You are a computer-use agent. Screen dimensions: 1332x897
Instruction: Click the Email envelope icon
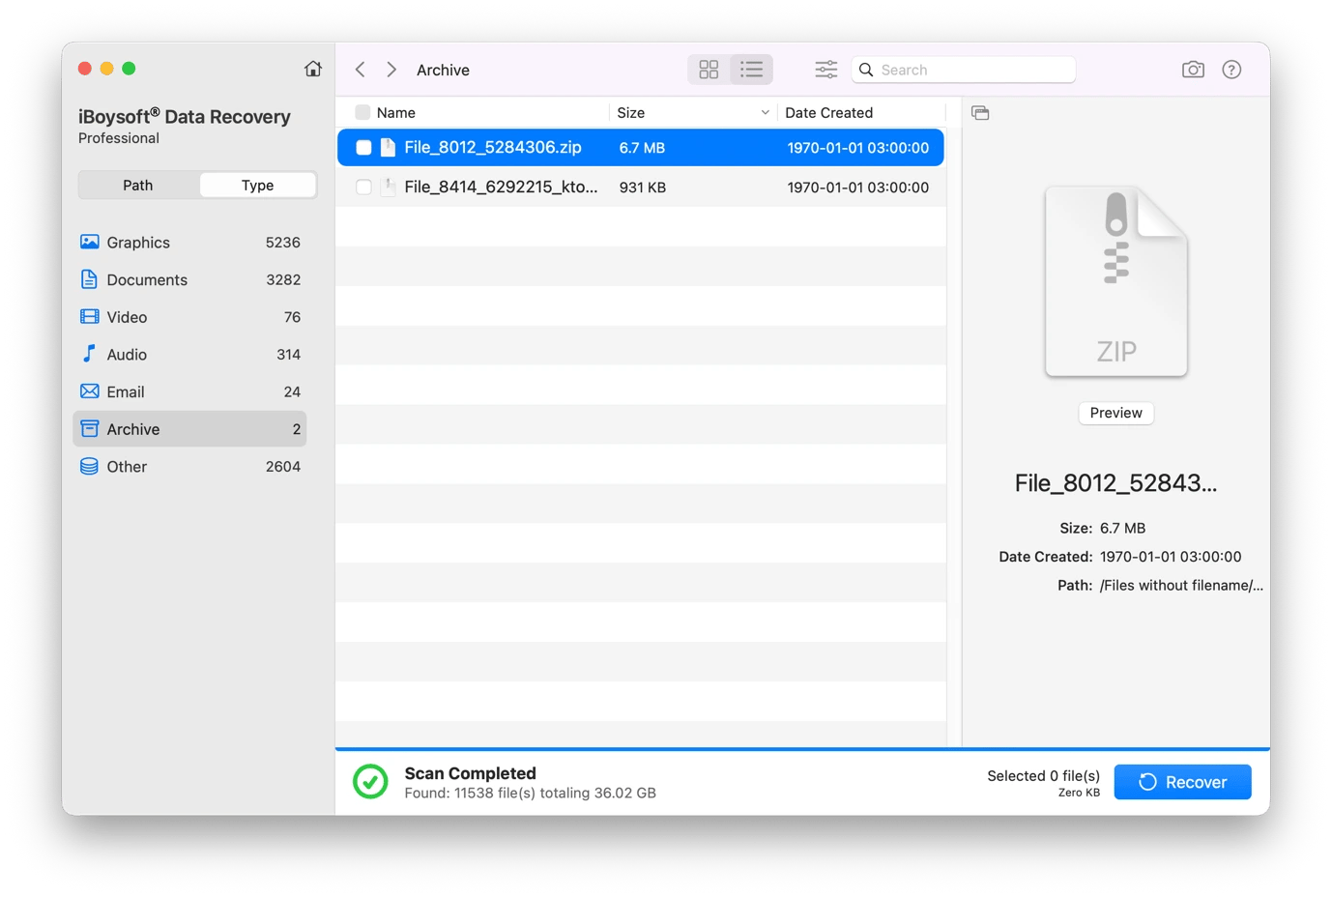(89, 391)
